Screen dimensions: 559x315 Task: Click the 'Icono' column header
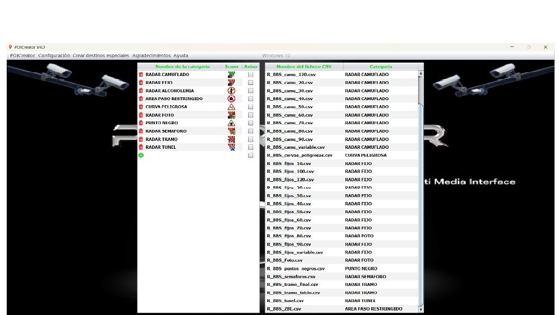[231, 67]
